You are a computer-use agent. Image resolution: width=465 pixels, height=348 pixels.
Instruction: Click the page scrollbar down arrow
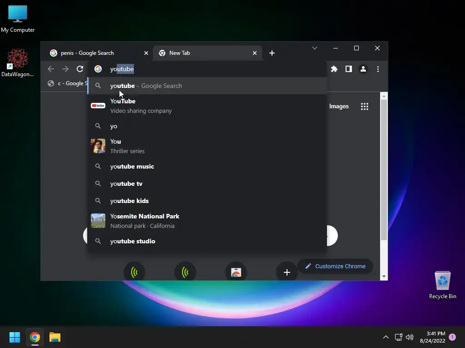[x=384, y=276]
